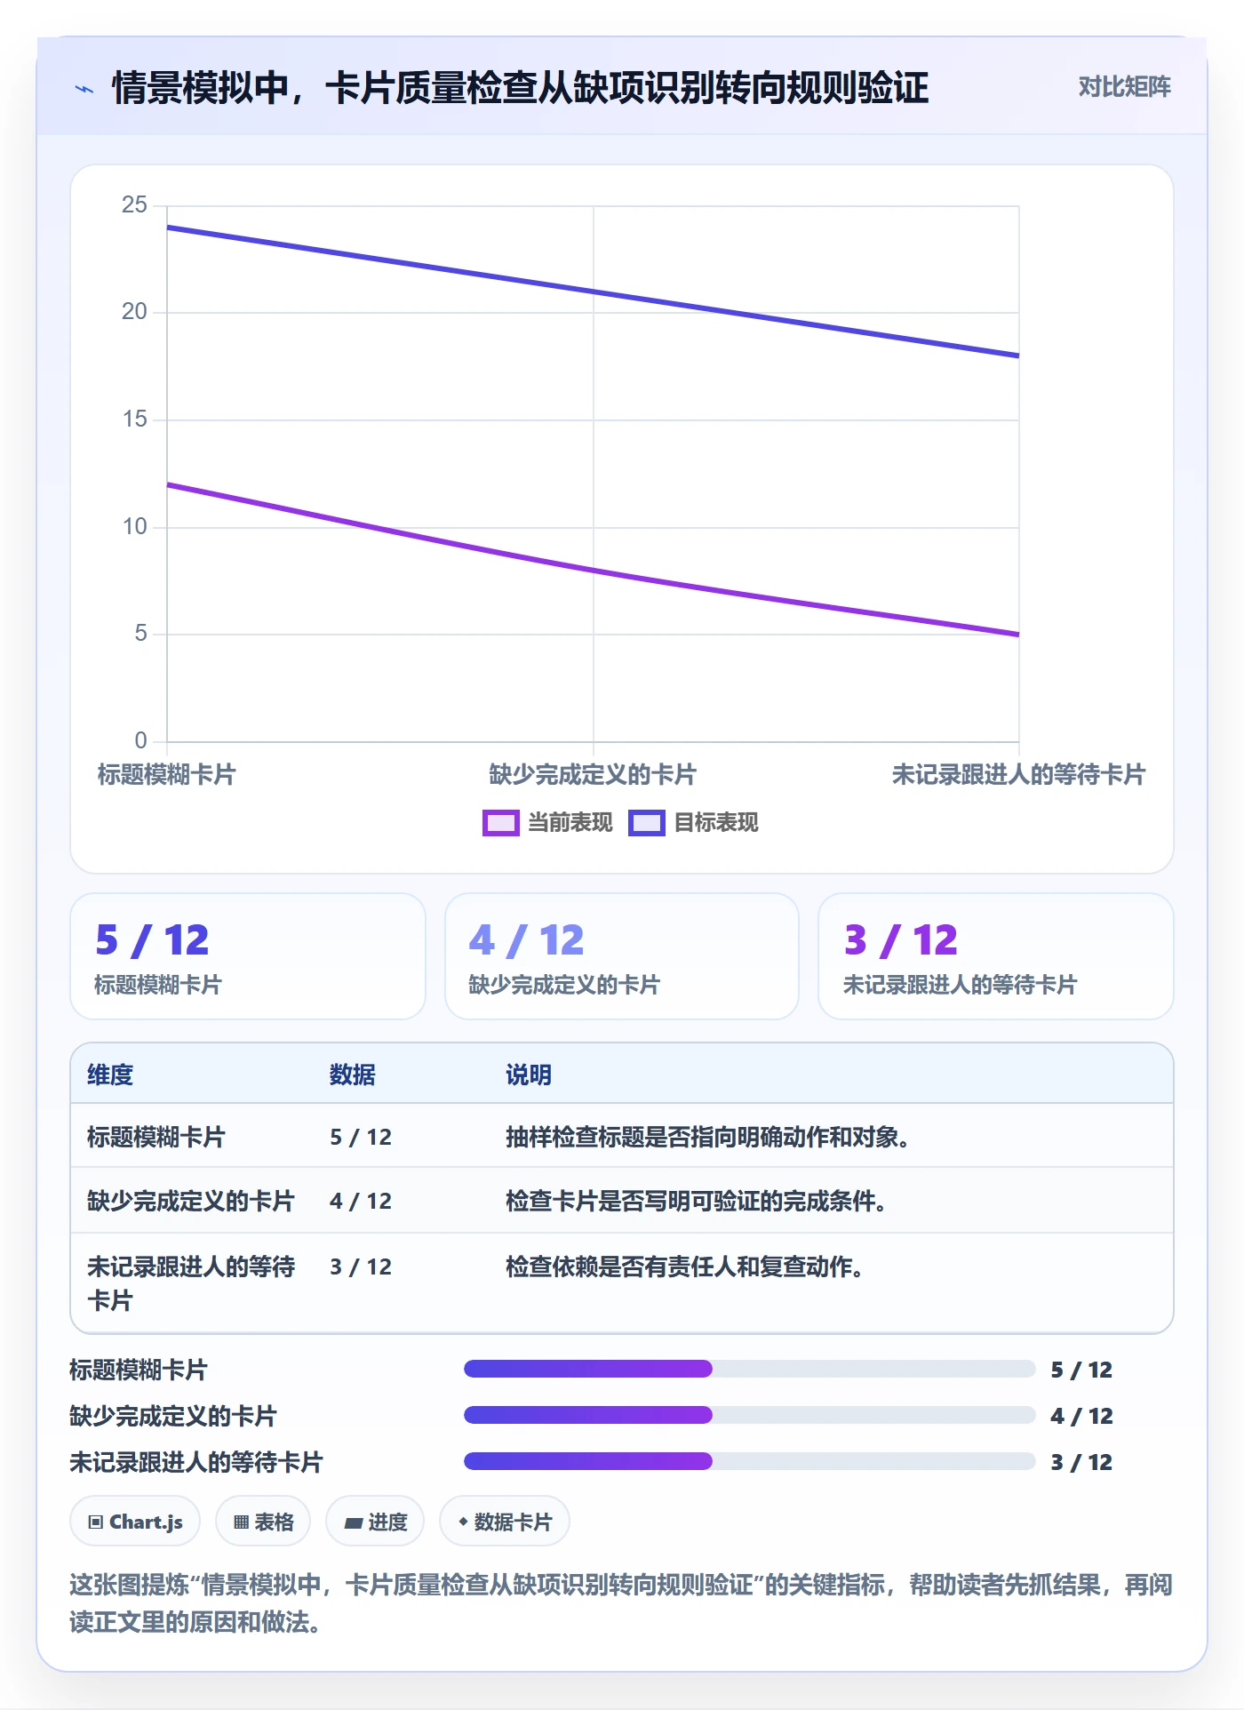Toggle the 当前表现 legend swatch

500,823
